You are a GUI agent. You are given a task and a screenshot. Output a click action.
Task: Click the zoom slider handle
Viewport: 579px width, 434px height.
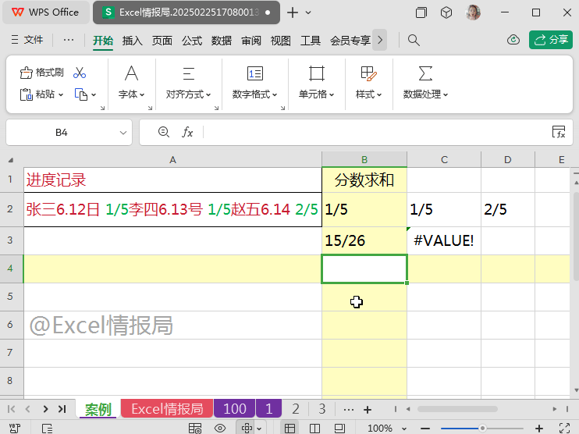coord(483,428)
